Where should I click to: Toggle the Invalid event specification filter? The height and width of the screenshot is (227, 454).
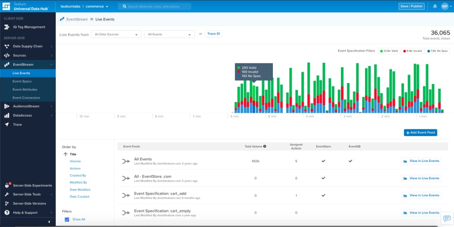point(413,50)
